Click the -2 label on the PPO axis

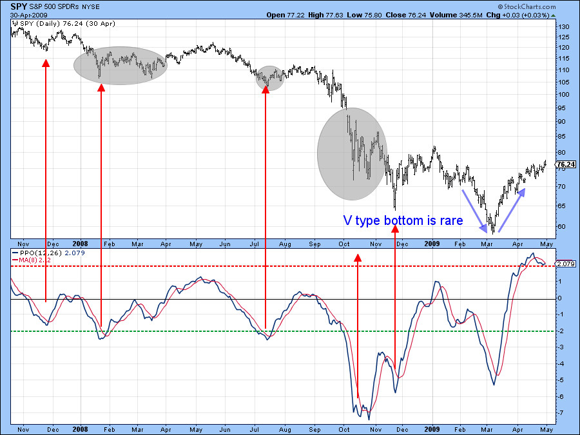click(x=561, y=331)
